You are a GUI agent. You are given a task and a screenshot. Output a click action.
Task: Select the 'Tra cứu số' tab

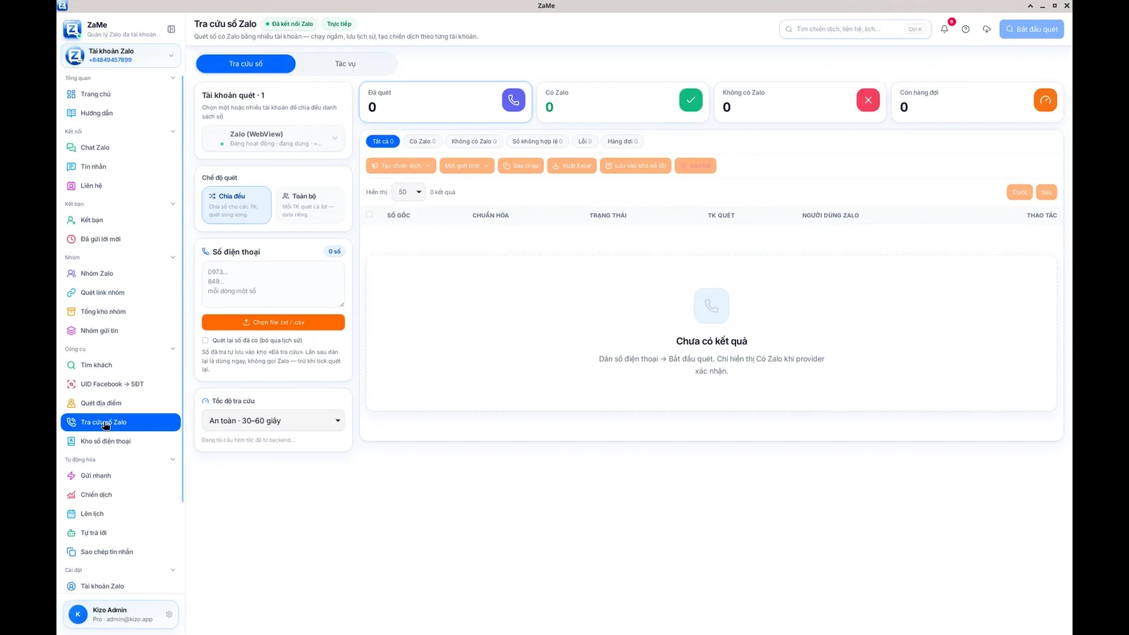point(246,64)
